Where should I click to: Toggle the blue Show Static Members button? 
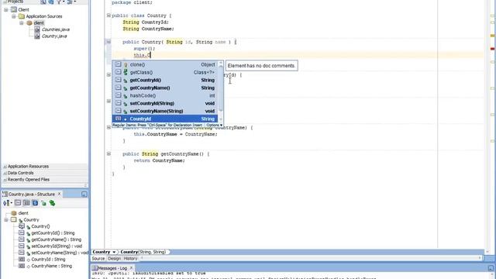[x=35, y=203]
